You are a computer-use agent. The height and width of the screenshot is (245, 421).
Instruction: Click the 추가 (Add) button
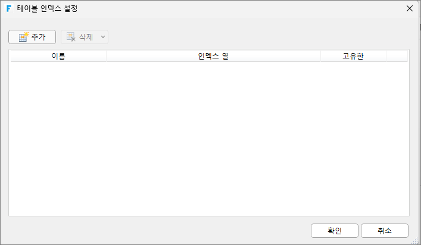32,37
